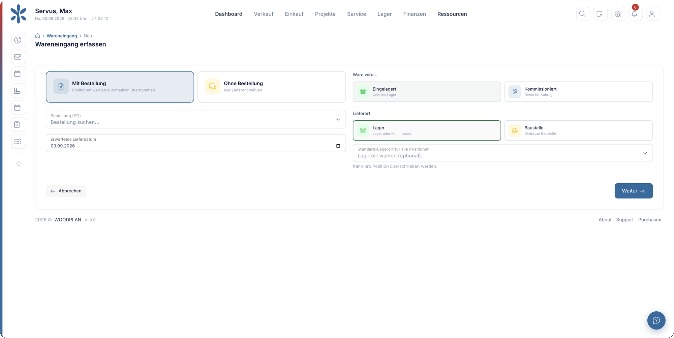Click the Weiter button
The image size is (674, 338).
pyautogui.click(x=634, y=191)
